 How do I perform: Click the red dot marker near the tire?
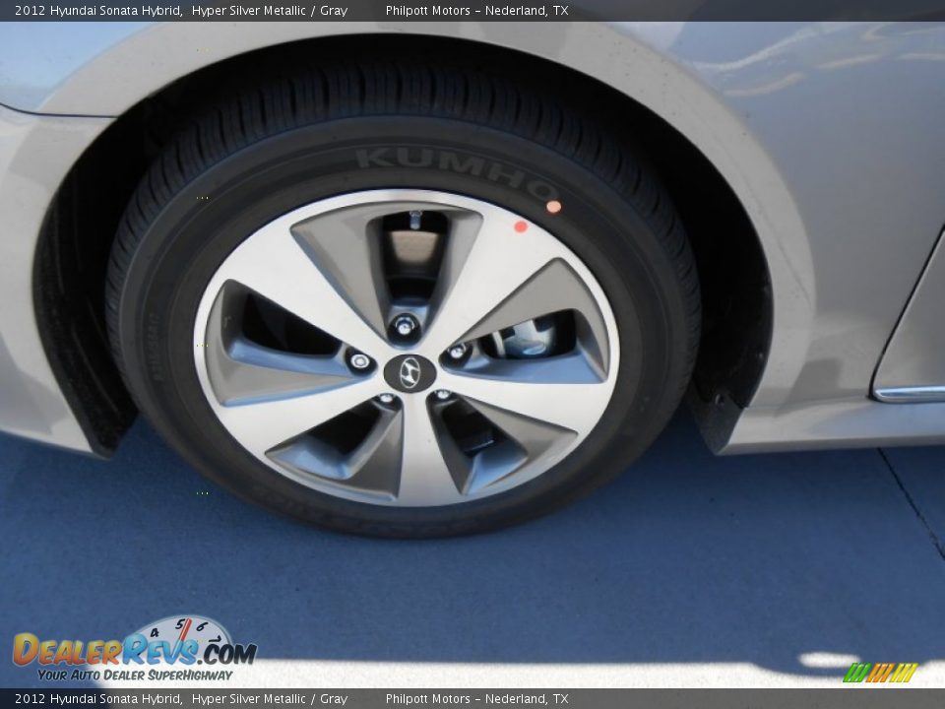pos(519,228)
